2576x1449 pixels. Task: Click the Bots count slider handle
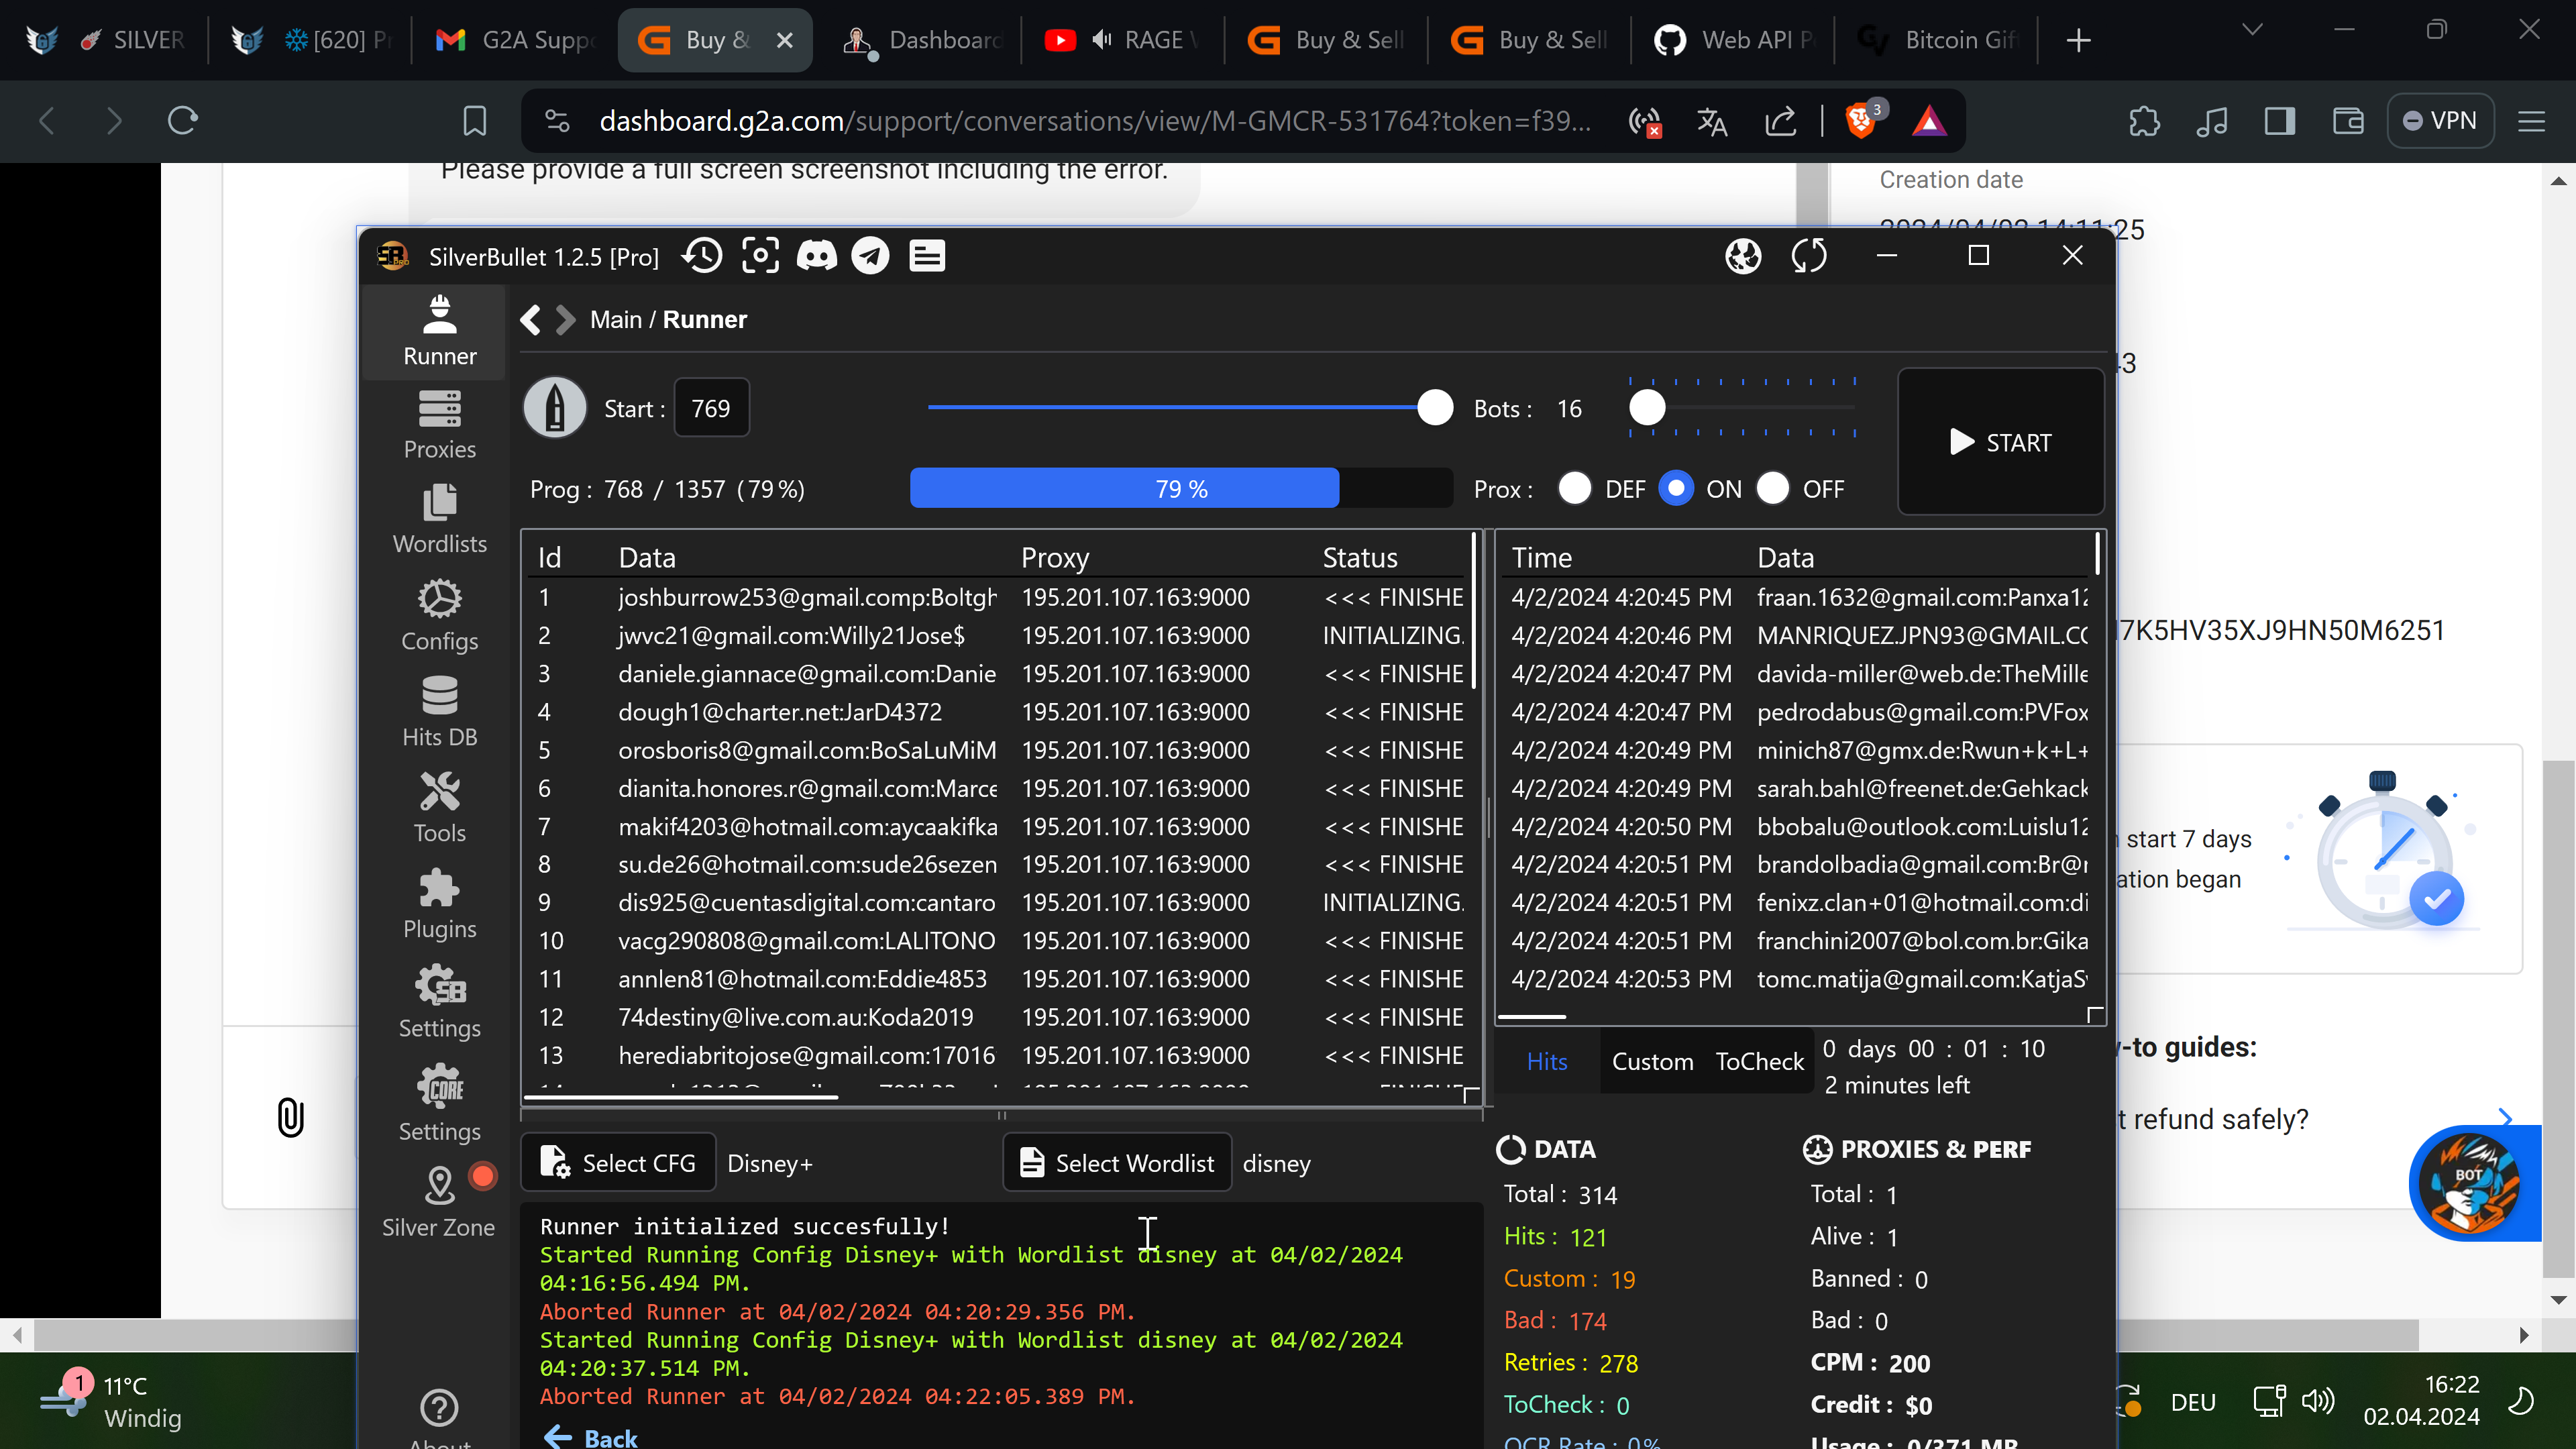coord(1647,408)
